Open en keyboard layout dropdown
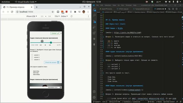This screenshot has width=183, height=103. coord(158,2)
